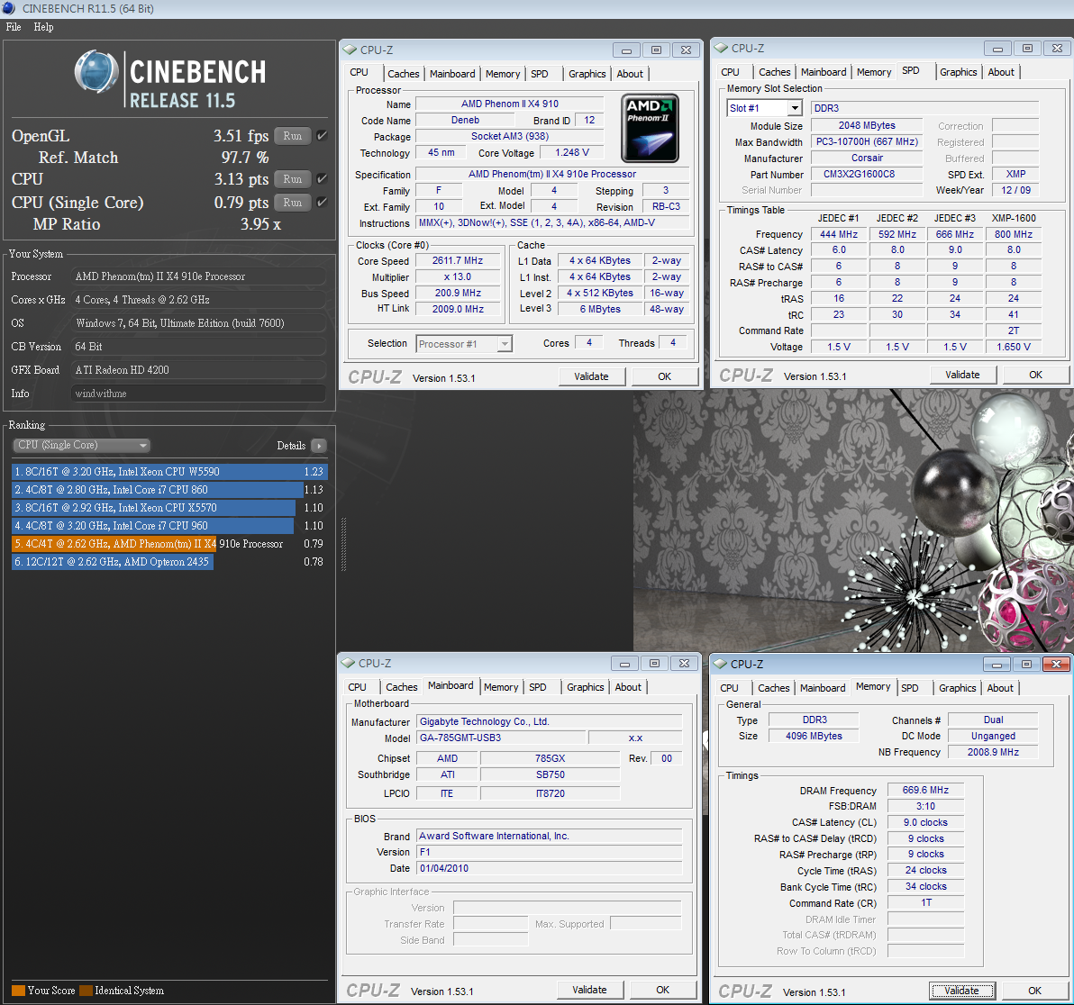Click the CPU-Z icon in SPD window title
The width and height of the screenshot is (1074, 1005).
coord(721,49)
